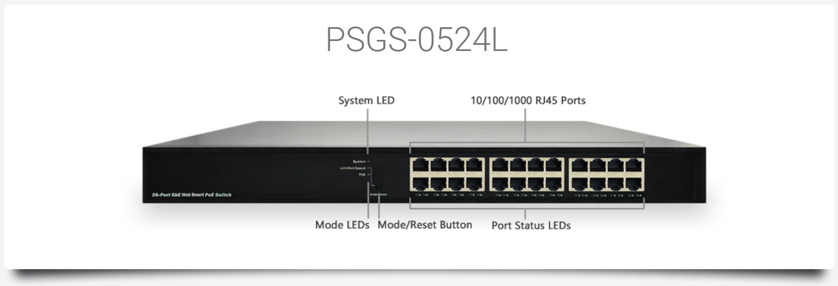Click the port status LED row under third group
The width and height of the screenshot is (838, 286).
pos(608,195)
